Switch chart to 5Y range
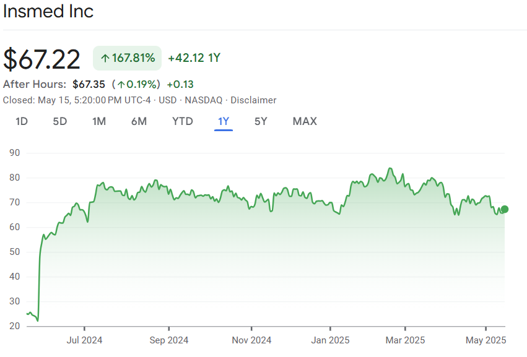 point(261,121)
